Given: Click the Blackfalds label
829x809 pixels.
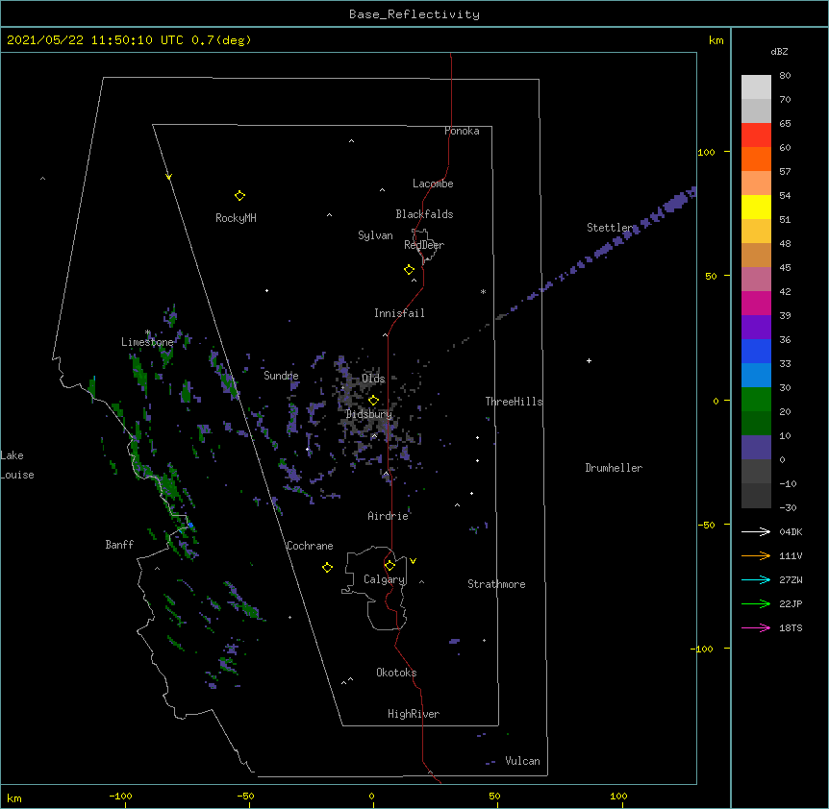Looking at the screenshot, I should tap(424, 214).
